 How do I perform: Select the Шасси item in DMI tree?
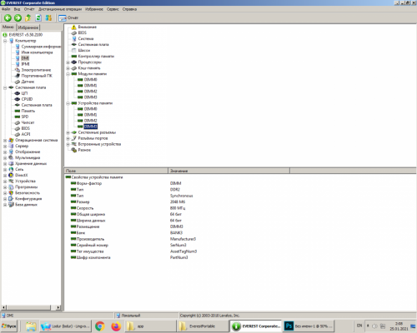pyautogui.click(x=84, y=51)
